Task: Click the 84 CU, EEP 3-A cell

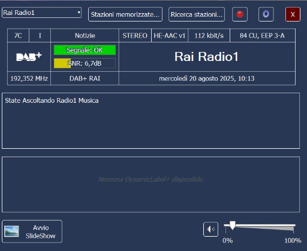Action: [x=263, y=35]
